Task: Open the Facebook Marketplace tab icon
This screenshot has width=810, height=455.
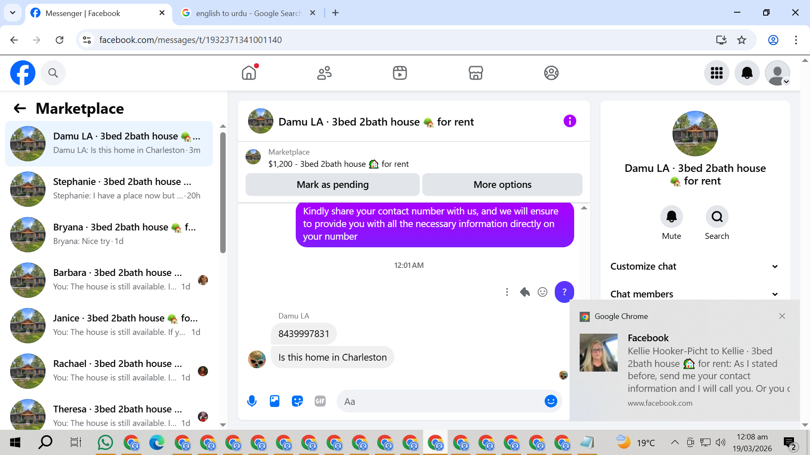Action: pos(475,73)
